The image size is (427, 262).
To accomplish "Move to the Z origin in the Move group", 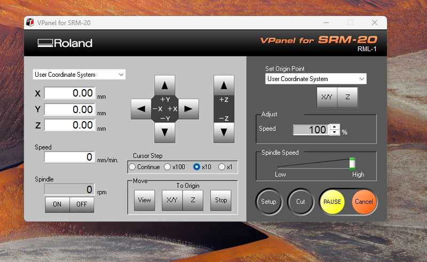I will (x=193, y=200).
